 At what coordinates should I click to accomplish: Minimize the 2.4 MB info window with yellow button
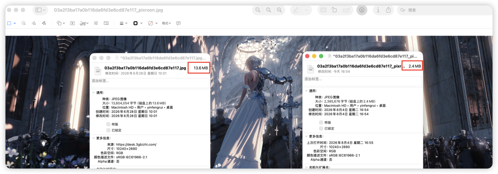click(x=314, y=56)
